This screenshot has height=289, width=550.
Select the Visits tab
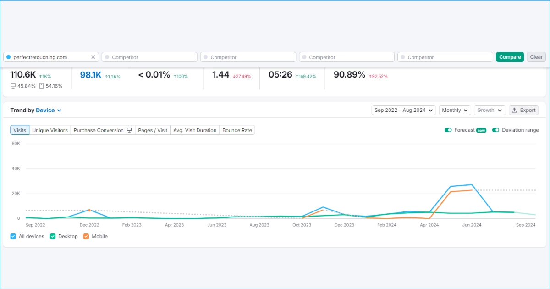(20, 130)
